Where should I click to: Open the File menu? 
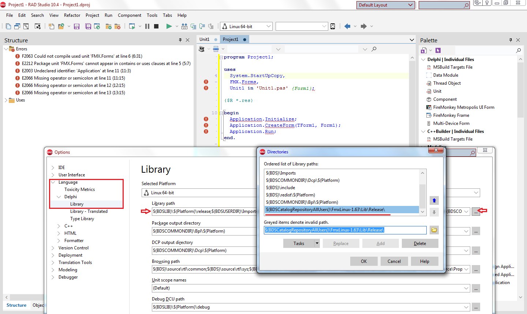[x=10, y=15]
